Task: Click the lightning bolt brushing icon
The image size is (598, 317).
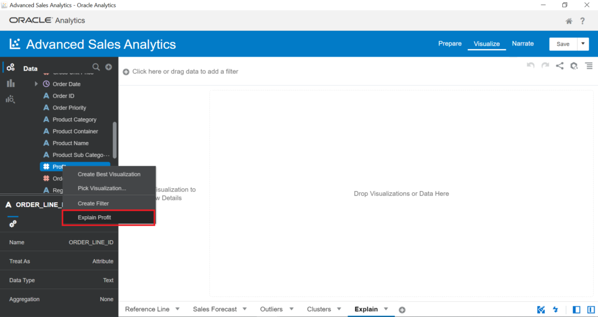Action: pyautogui.click(x=555, y=309)
